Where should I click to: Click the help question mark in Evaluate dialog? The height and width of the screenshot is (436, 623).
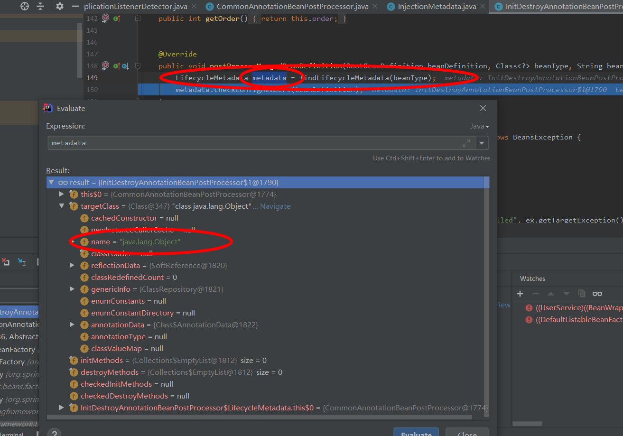point(55,432)
